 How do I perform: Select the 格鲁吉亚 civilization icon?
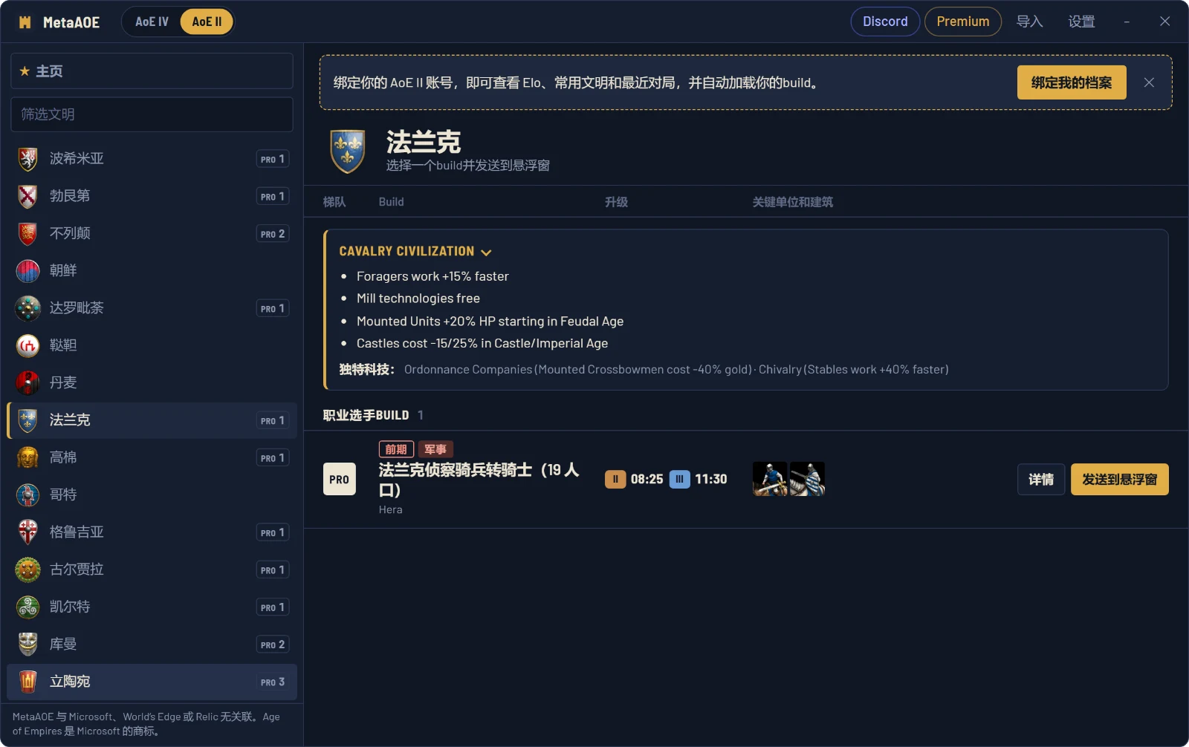coord(28,532)
